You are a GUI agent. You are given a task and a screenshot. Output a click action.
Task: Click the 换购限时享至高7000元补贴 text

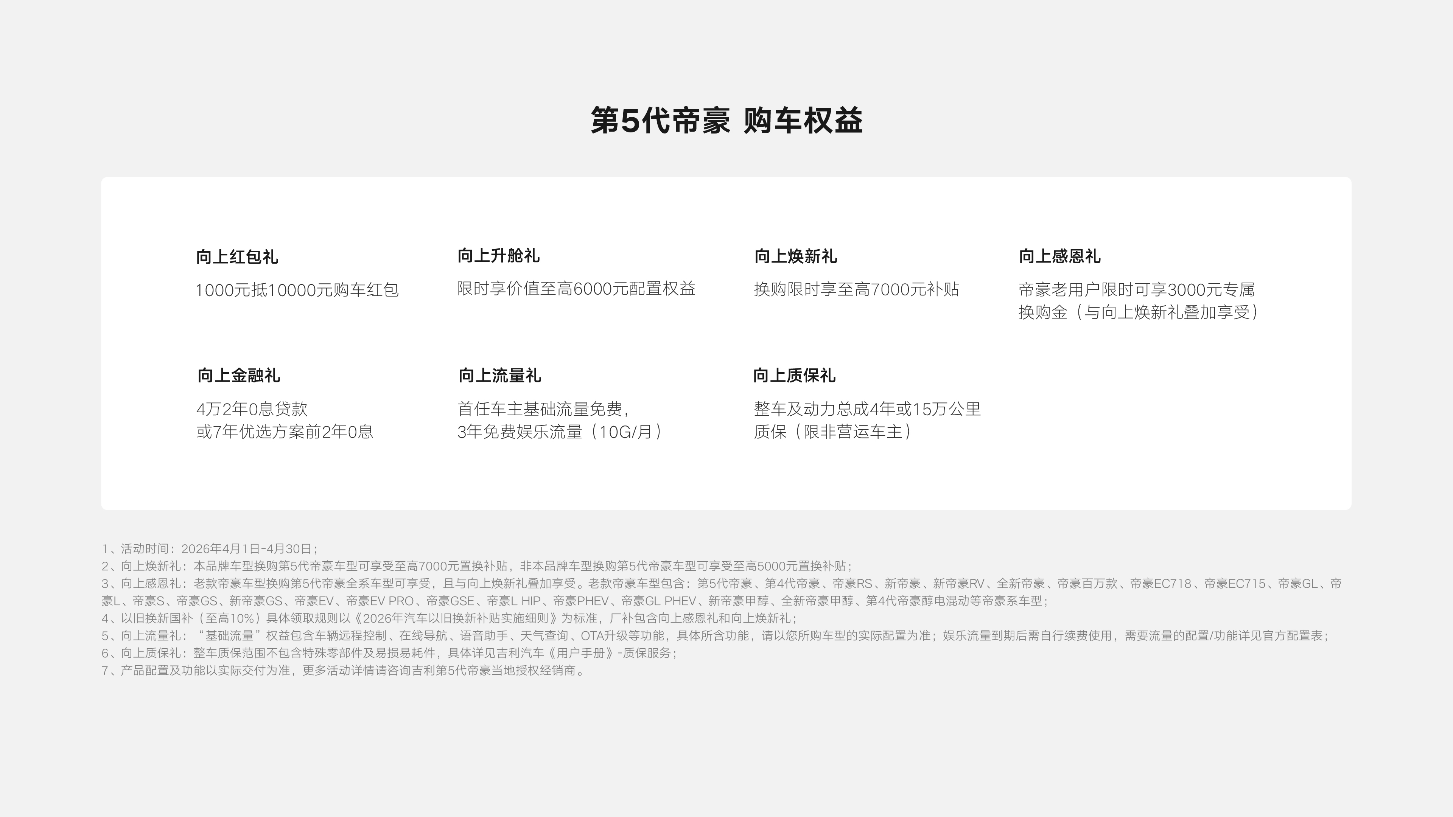click(x=856, y=289)
